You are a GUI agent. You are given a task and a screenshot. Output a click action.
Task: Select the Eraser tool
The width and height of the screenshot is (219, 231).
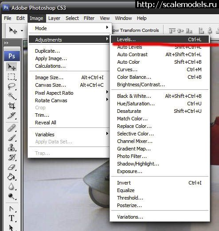pyautogui.click(x=12, y=167)
